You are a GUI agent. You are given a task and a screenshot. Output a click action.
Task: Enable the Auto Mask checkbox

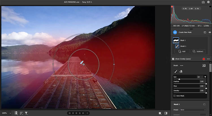pos(174,96)
